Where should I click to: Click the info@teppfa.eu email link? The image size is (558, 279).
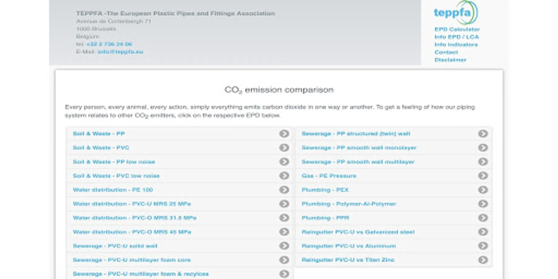[120, 52]
